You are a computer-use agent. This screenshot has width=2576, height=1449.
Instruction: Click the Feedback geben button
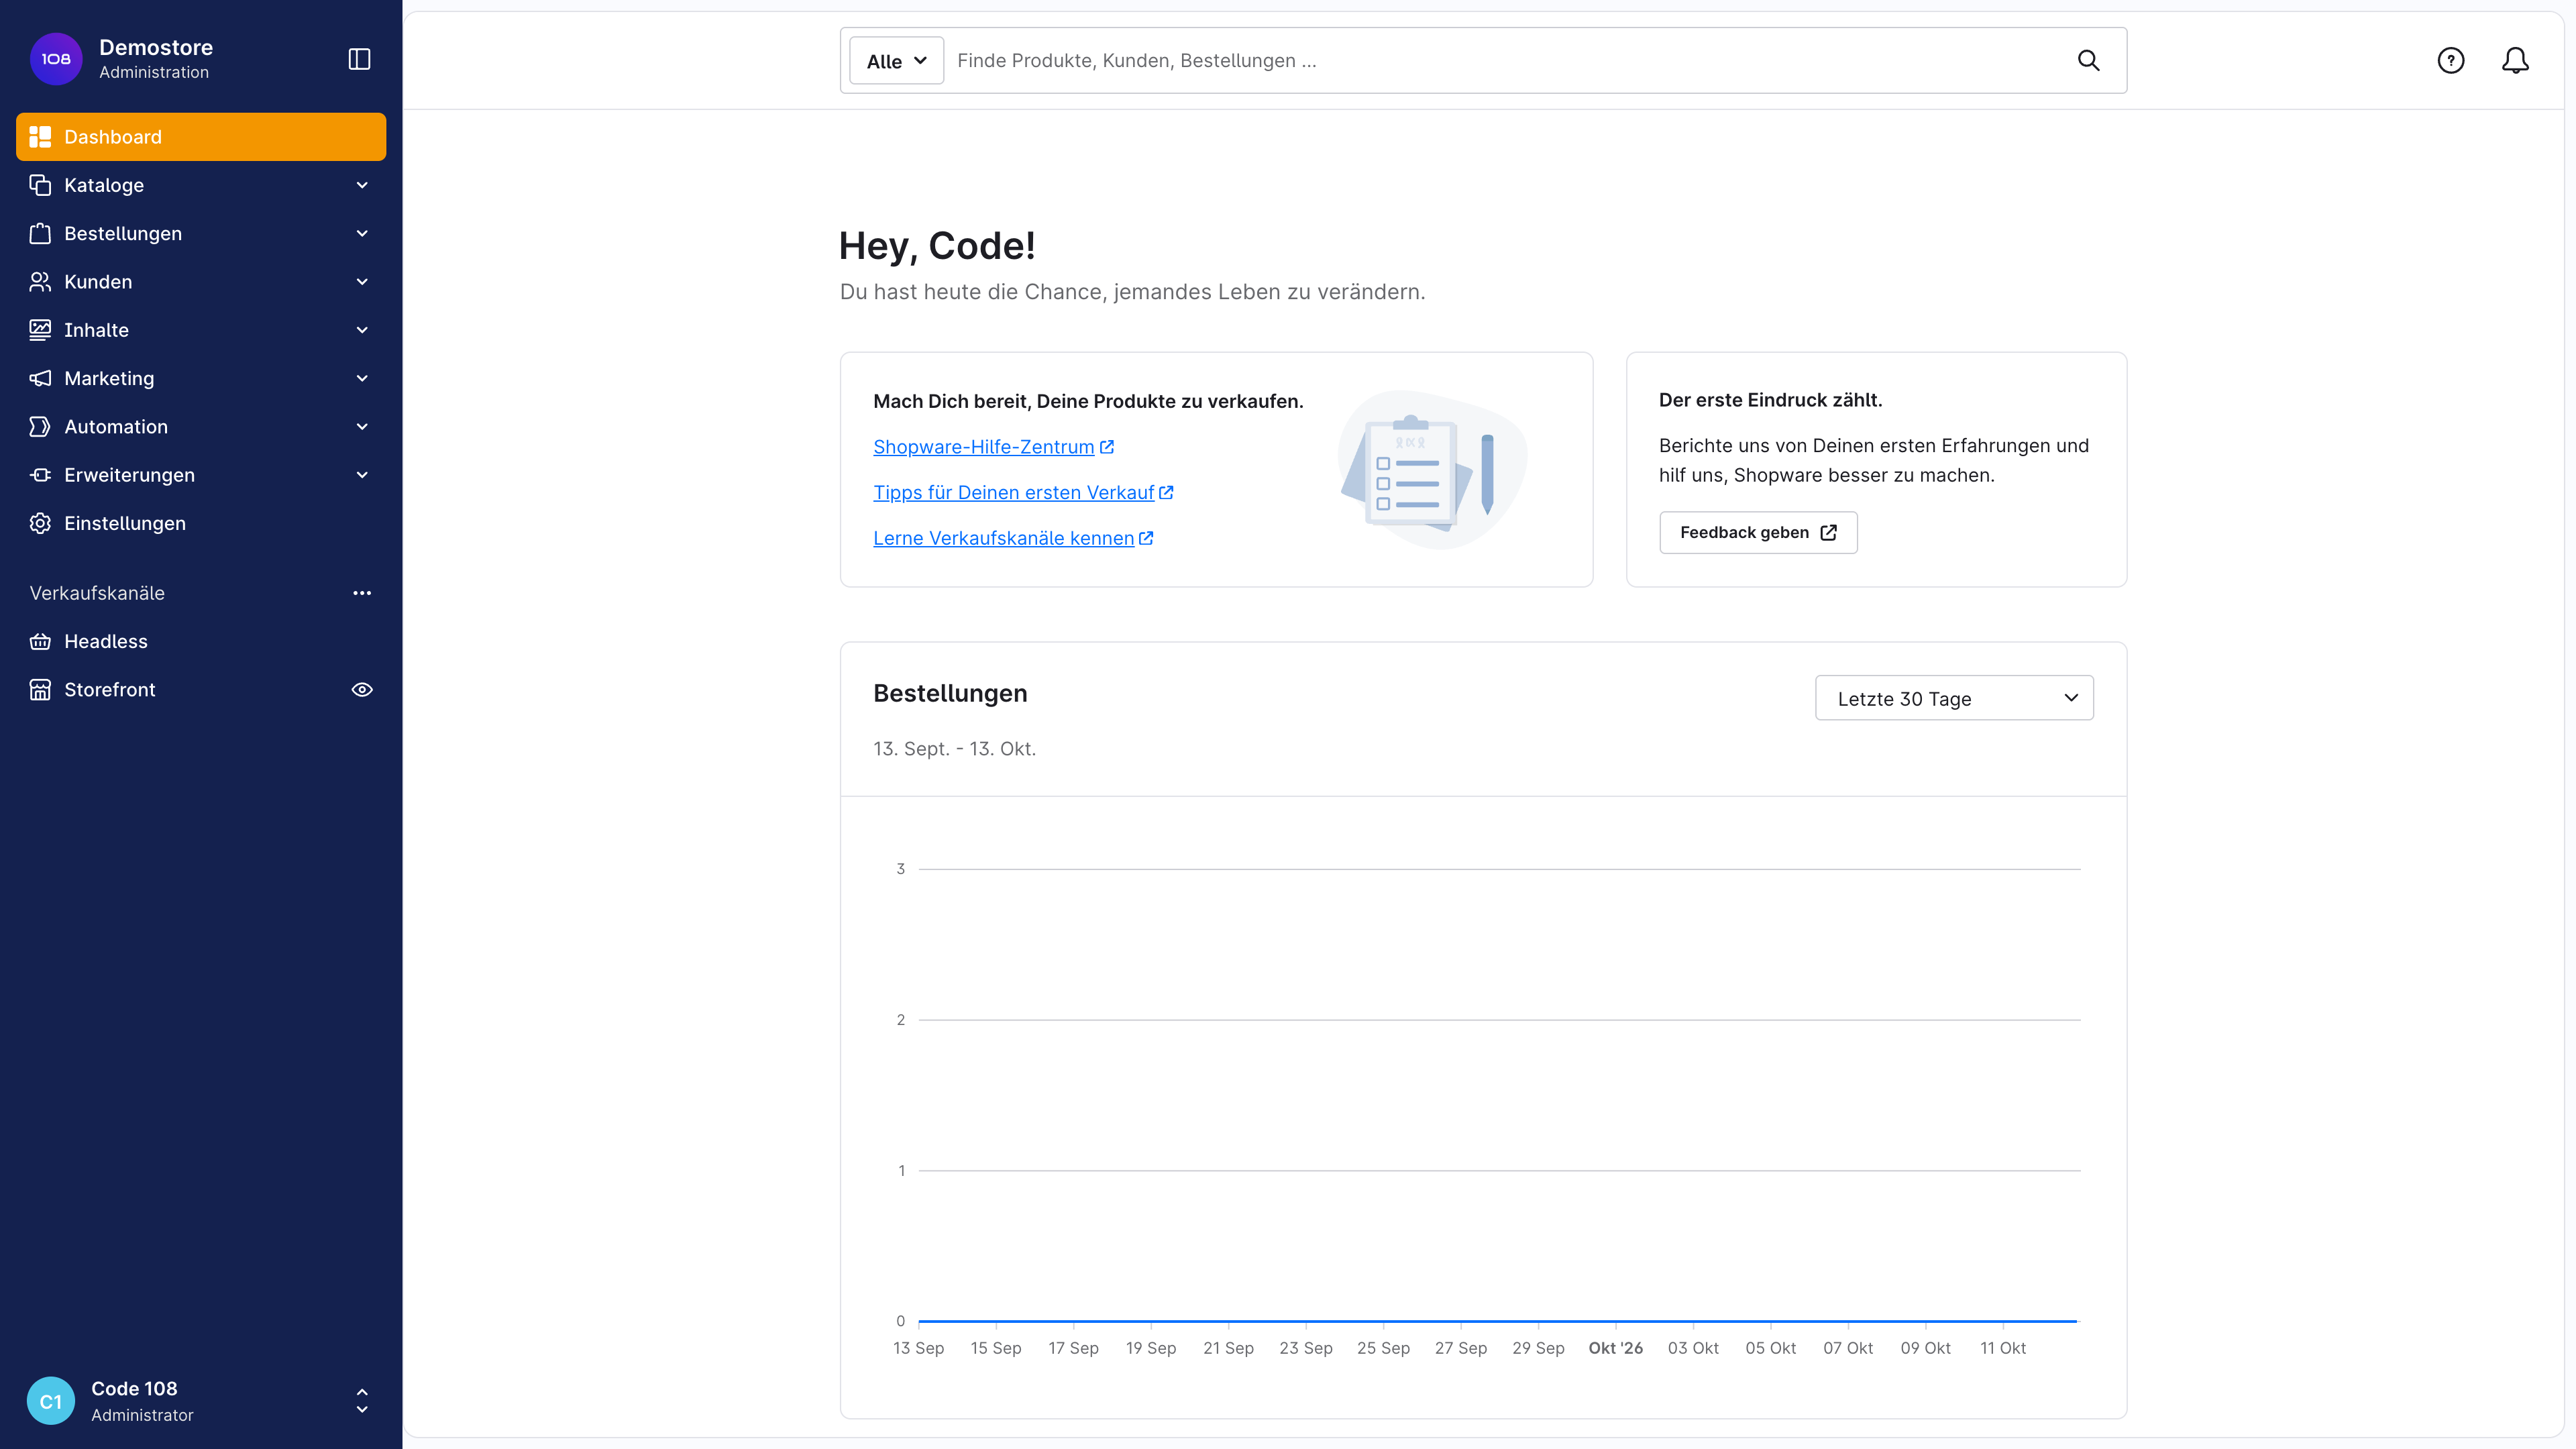[x=1758, y=533]
